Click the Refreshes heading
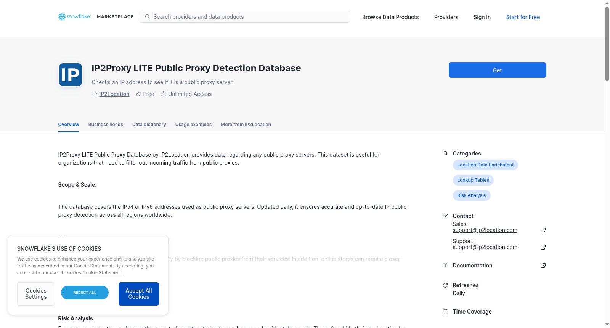The height and width of the screenshot is (328, 610). click(x=466, y=285)
